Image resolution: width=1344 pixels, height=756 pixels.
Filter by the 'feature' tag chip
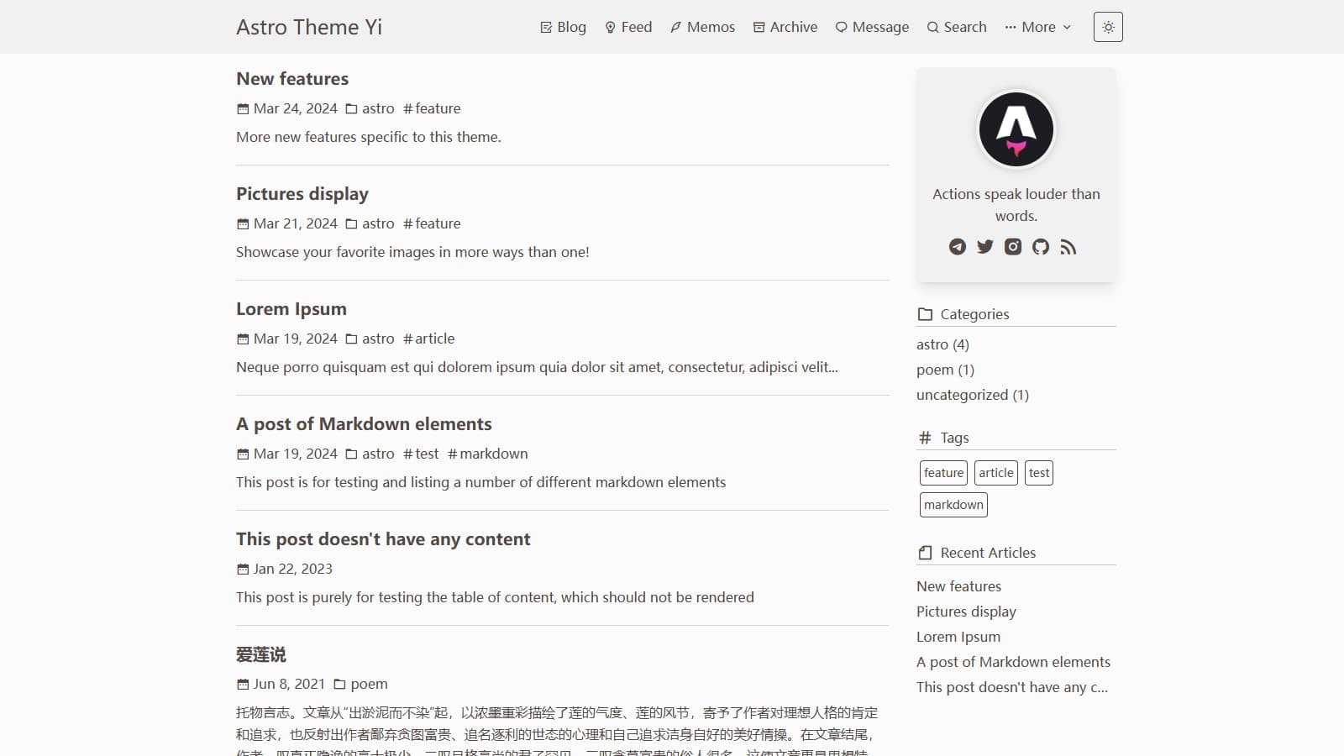click(x=943, y=473)
